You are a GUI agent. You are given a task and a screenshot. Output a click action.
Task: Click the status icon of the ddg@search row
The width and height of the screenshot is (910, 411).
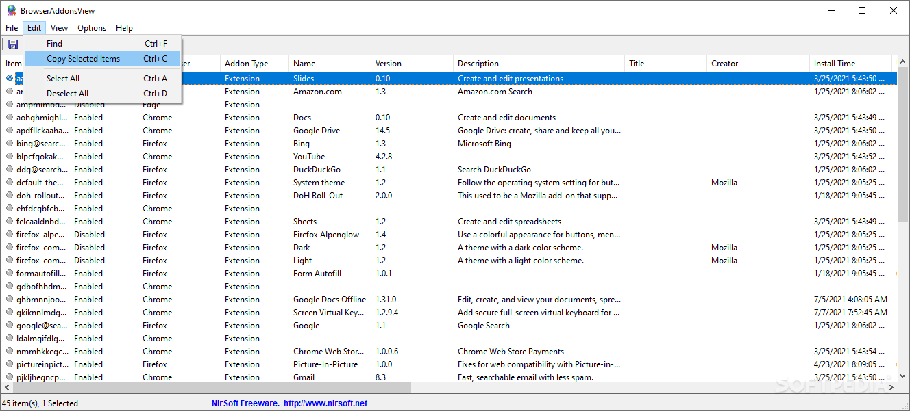click(10, 170)
